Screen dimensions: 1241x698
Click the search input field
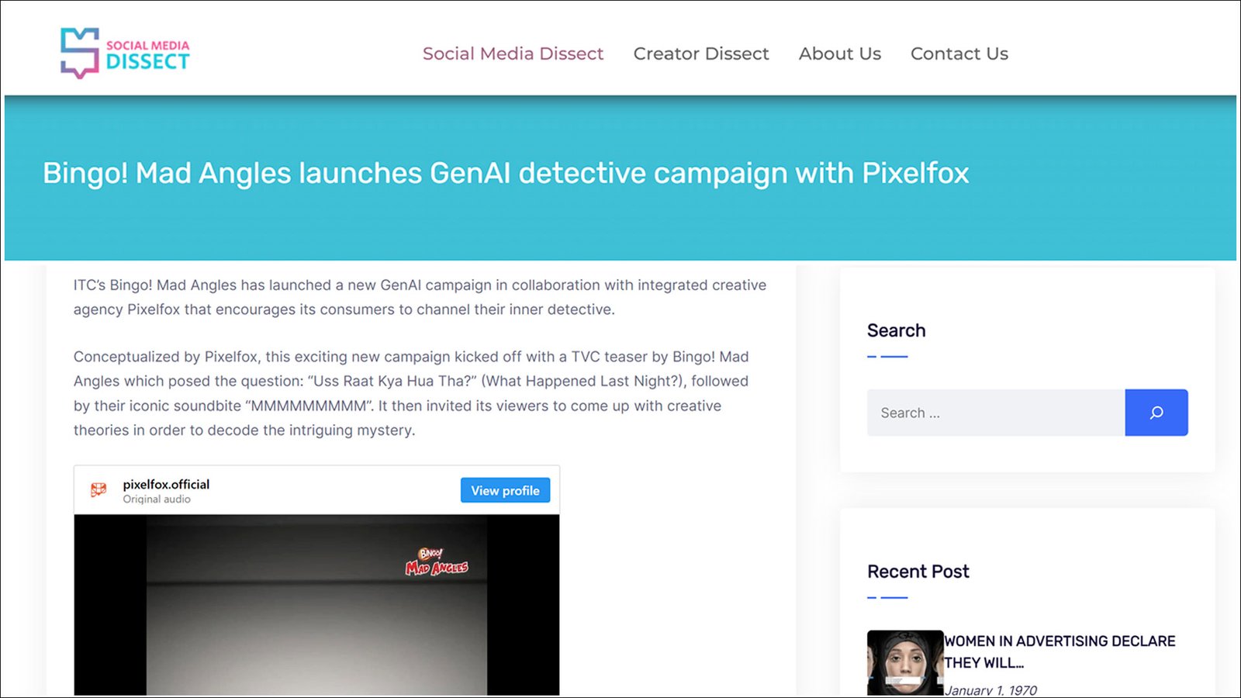996,413
